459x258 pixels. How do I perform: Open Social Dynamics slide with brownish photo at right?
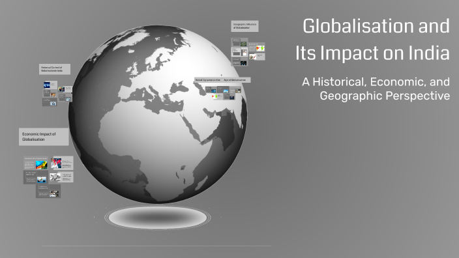coord(235,91)
